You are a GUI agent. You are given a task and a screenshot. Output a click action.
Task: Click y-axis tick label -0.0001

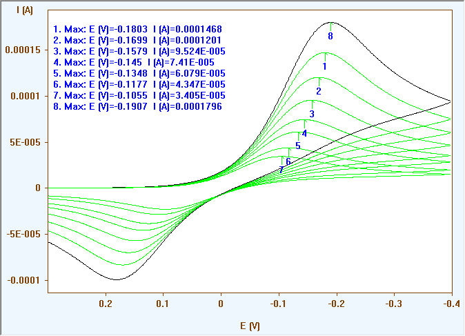(x=23, y=281)
